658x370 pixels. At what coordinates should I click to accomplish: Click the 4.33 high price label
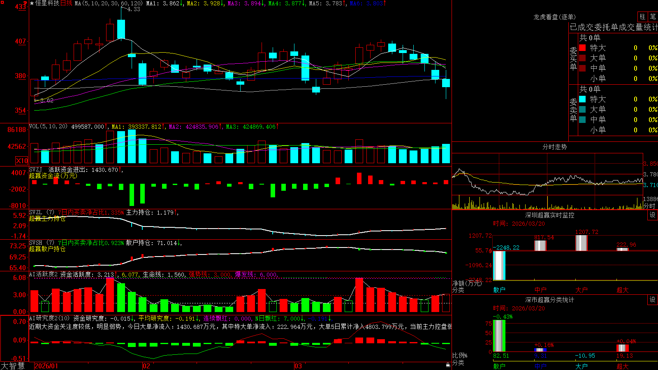tap(134, 9)
